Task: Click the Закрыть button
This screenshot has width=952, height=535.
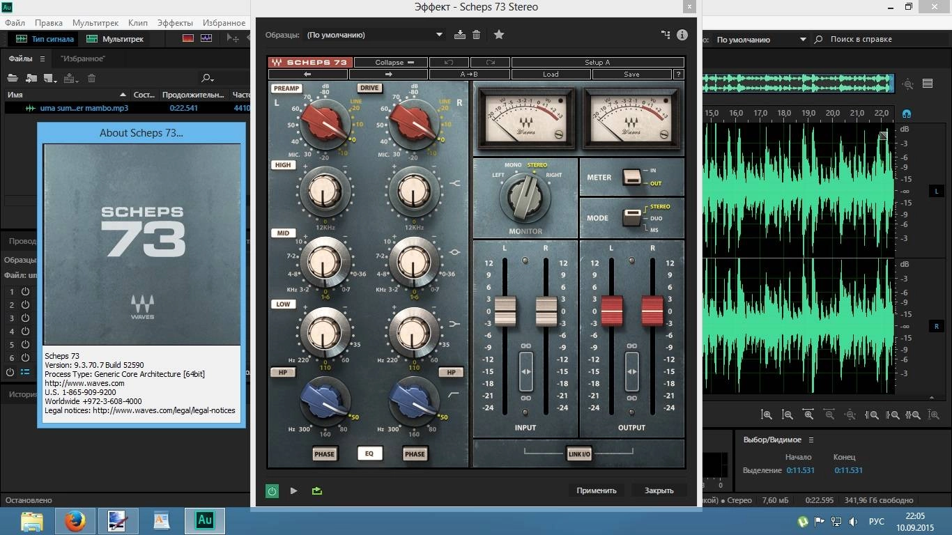Action: 659,490
